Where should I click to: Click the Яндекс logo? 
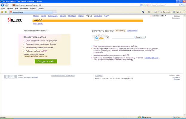pos(15,20)
